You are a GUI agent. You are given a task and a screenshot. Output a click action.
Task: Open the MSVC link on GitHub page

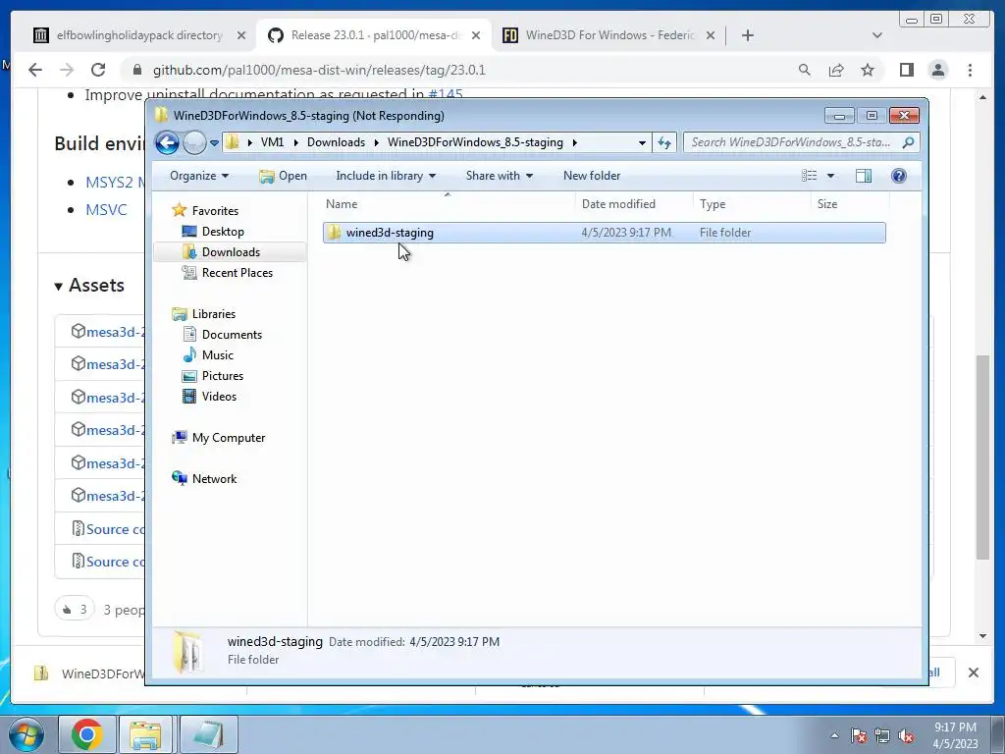106,210
